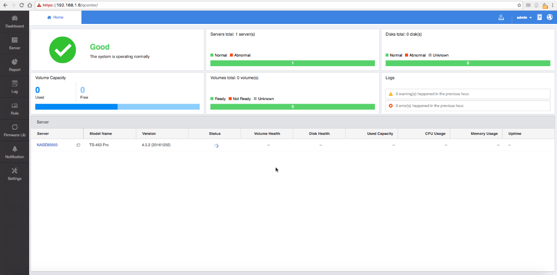The image size is (557, 275).
Task: Reload the page
Action: coord(21,5)
